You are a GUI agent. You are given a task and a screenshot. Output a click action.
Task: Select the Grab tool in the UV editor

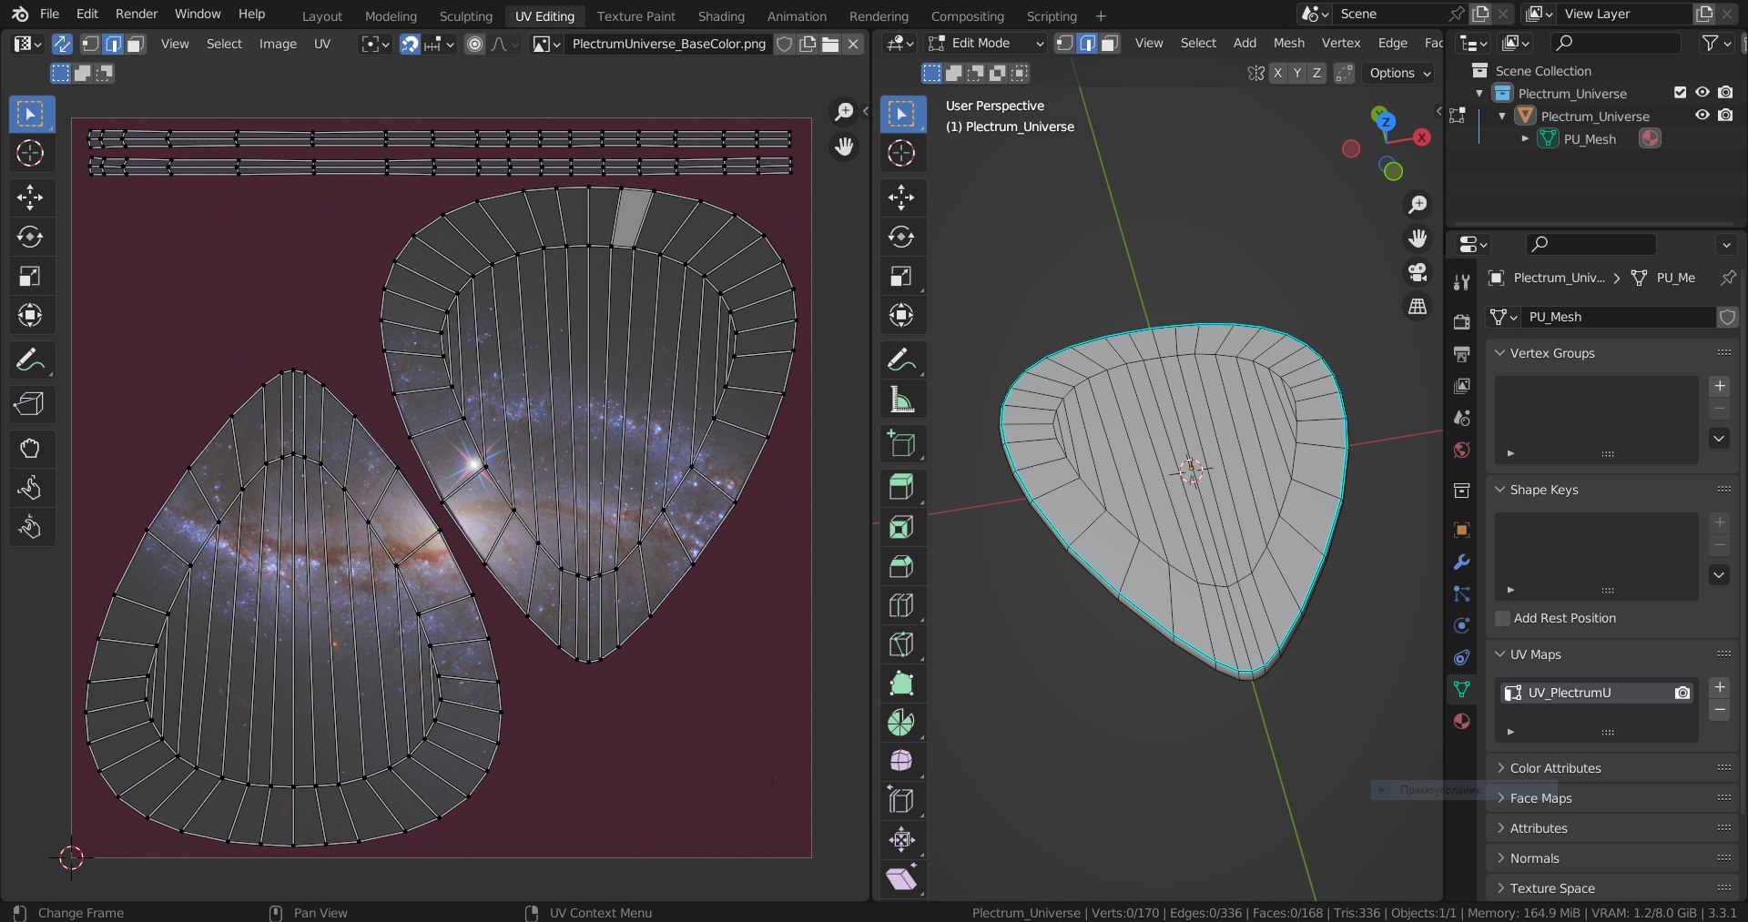point(30,448)
